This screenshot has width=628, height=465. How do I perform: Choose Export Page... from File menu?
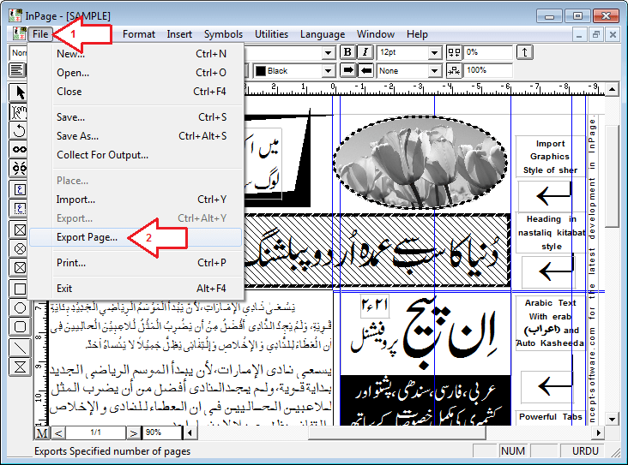coord(136,237)
